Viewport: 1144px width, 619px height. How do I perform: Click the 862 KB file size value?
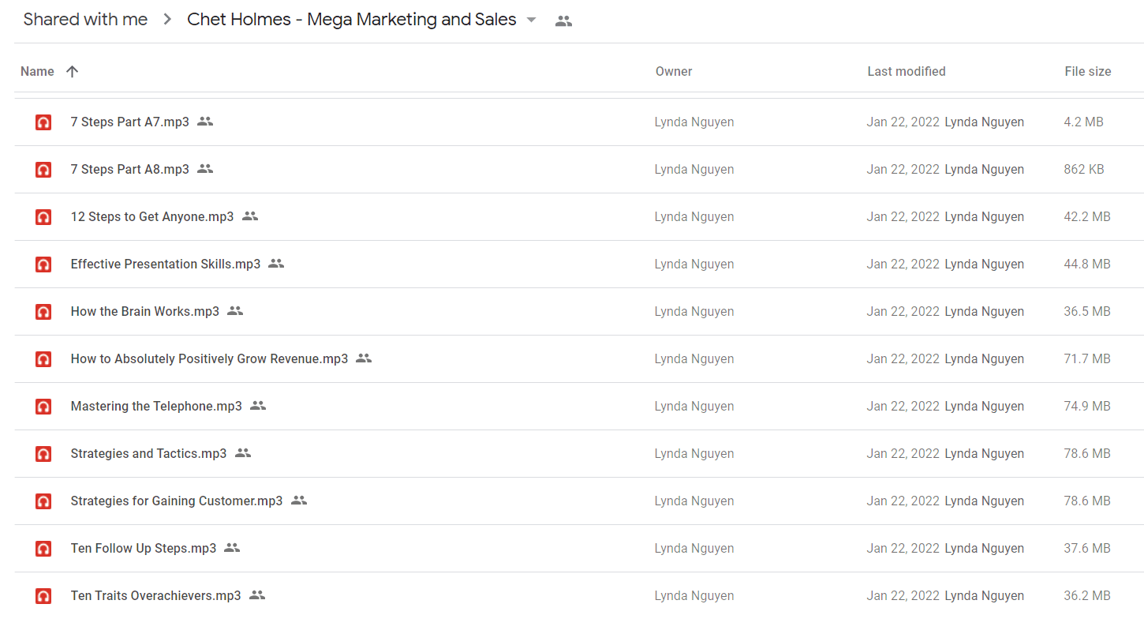coord(1084,170)
